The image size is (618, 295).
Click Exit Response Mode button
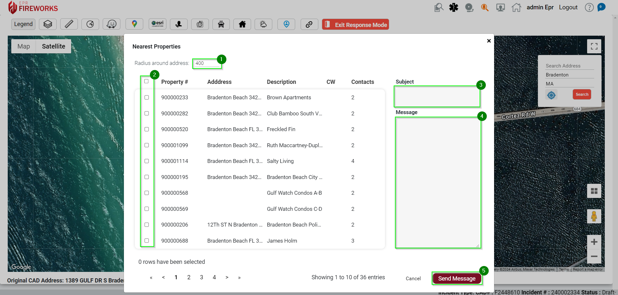355,25
